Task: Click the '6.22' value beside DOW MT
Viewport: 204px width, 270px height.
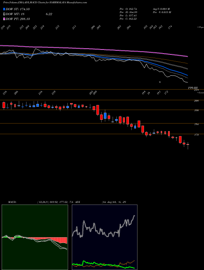Action: tap(49, 14)
